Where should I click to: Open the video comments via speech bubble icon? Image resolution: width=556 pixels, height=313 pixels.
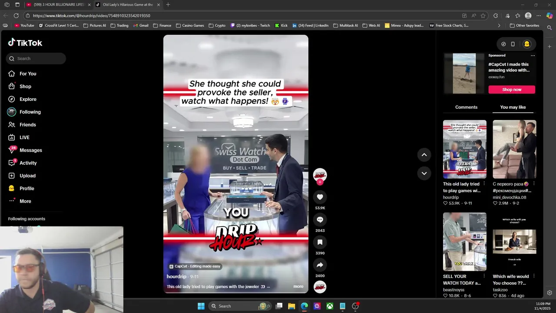(320, 220)
